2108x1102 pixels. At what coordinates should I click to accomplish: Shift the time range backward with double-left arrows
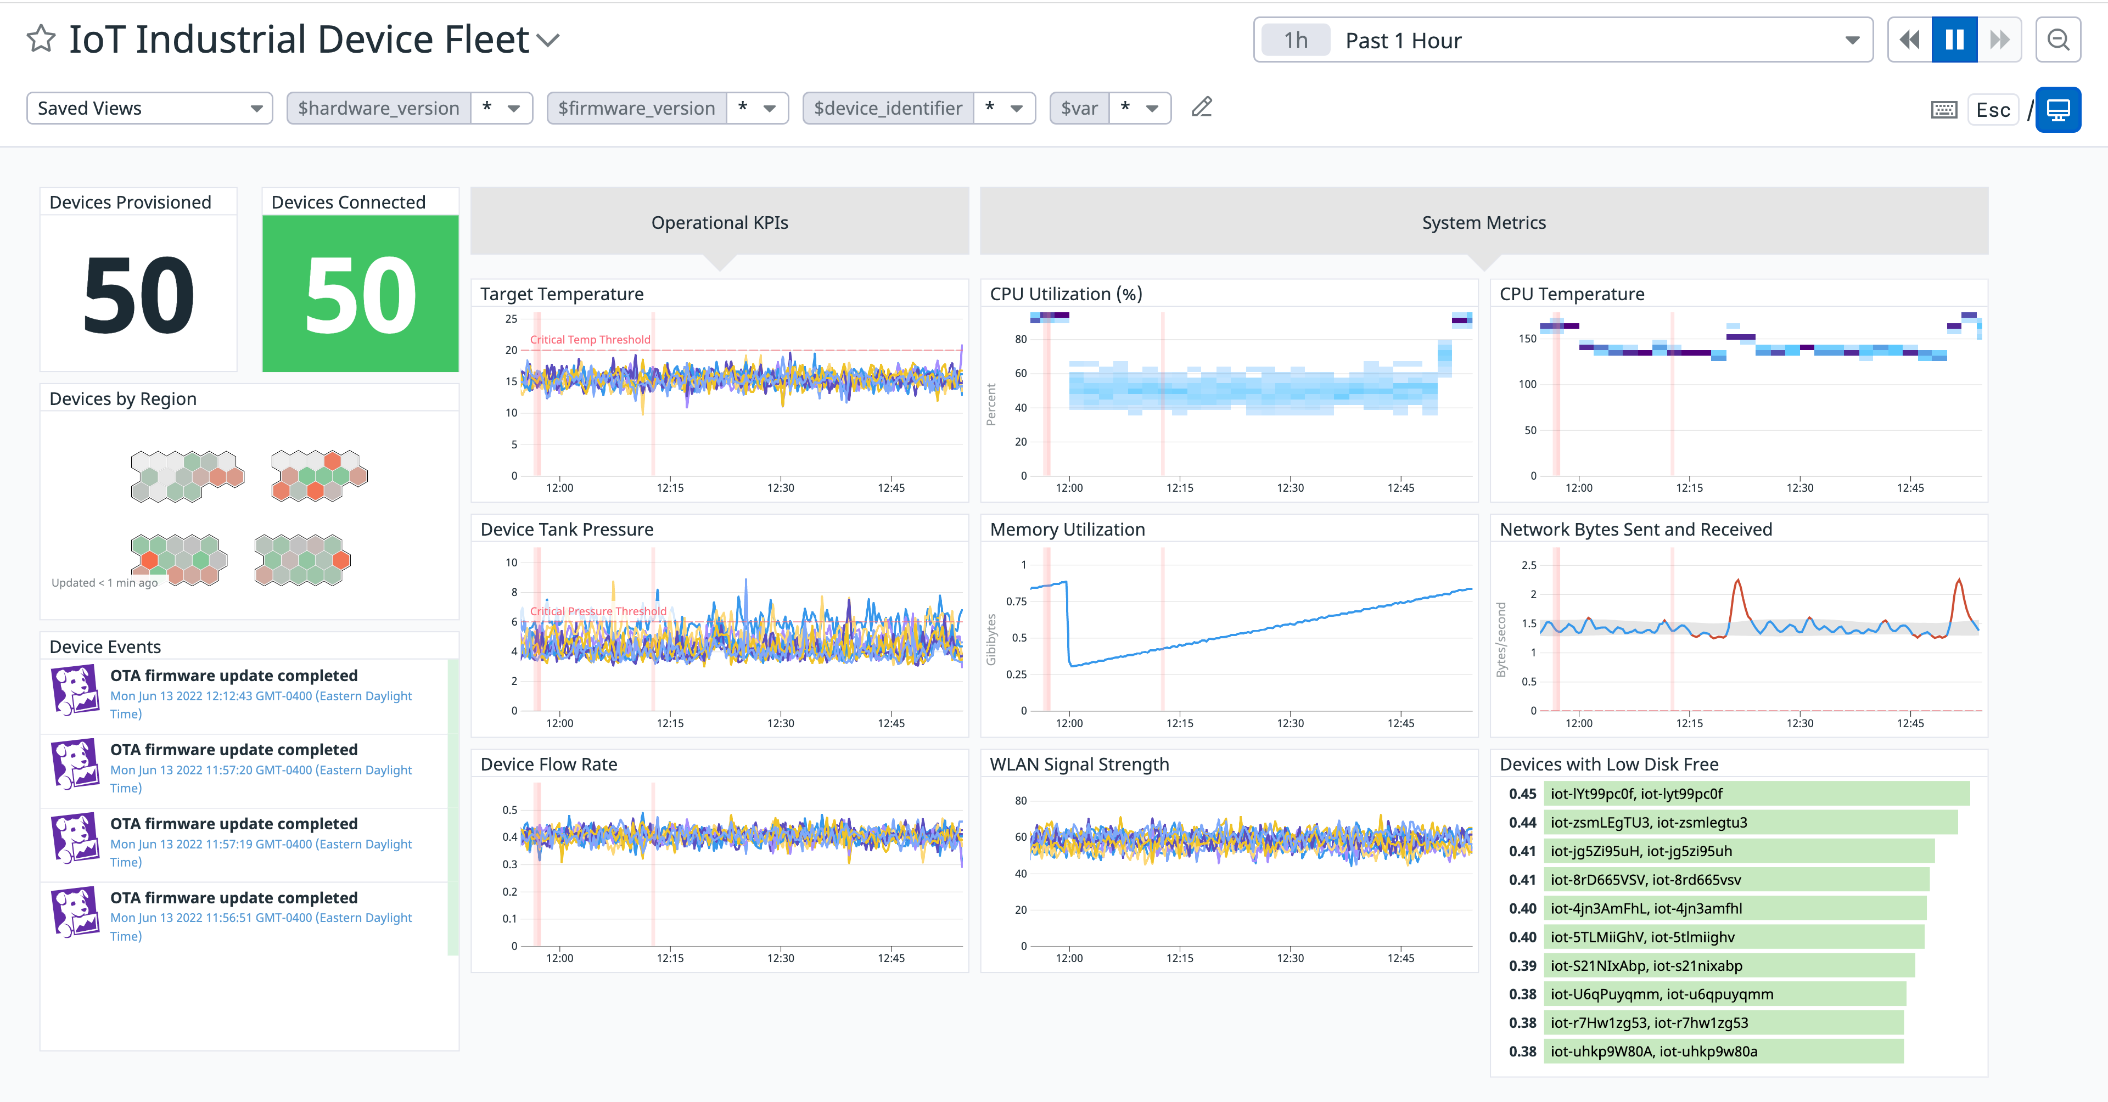point(1909,40)
